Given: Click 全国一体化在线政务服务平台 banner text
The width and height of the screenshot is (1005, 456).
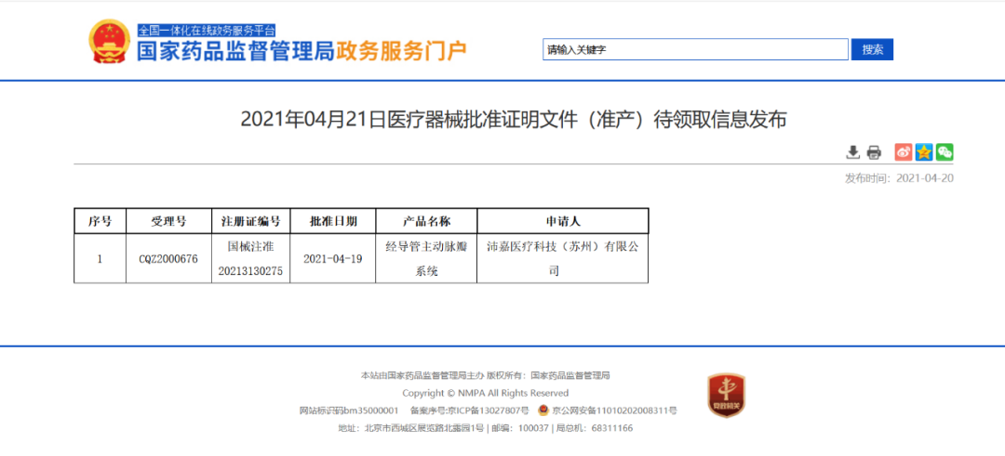Looking at the screenshot, I should [207, 30].
